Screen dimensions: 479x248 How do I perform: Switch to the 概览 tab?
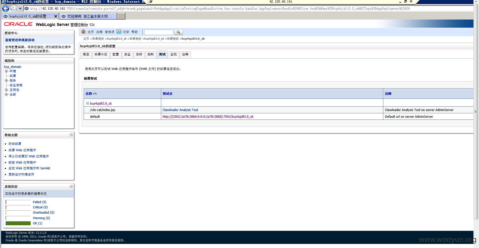tap(86, 54)
